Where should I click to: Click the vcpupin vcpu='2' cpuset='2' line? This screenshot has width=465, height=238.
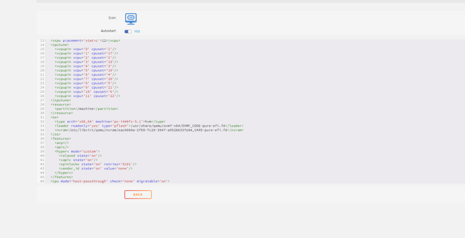[86, 58]
